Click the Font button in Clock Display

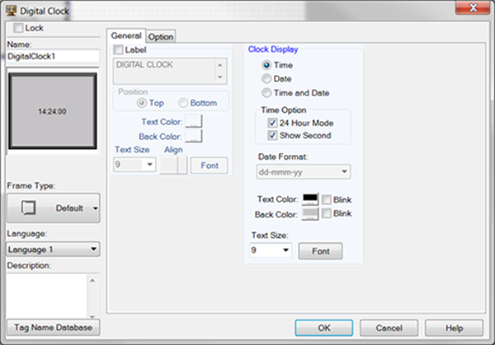(x=320, y=251)
